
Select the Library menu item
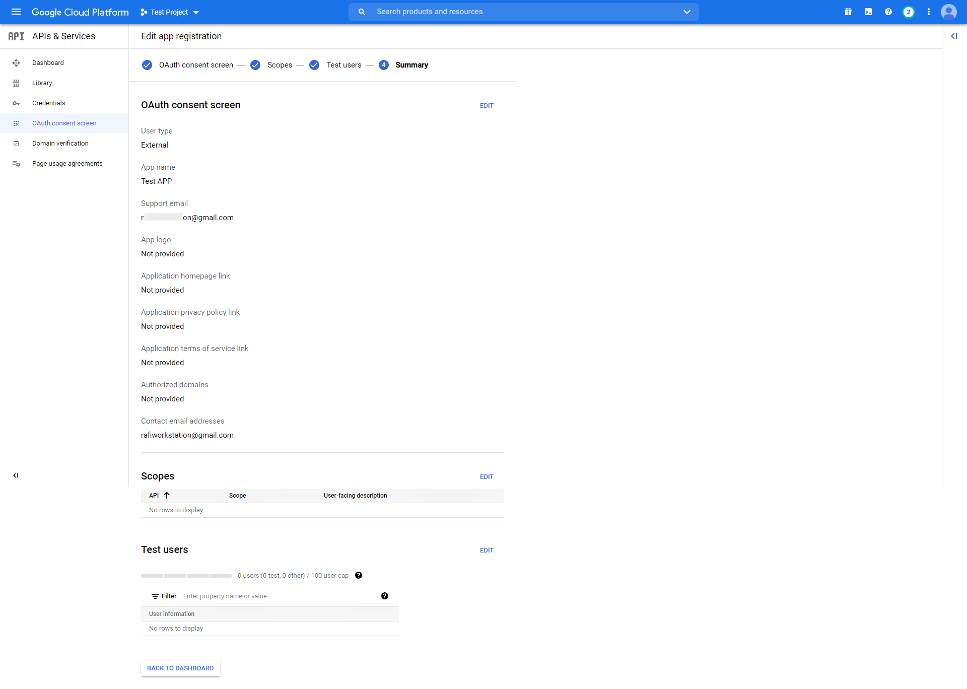point(42,83)
